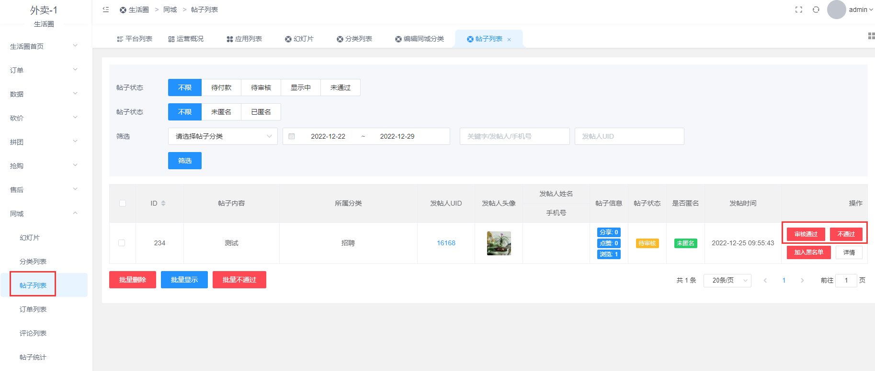Enter fullscreen mode using the top-right icon

pyautogui.click(x=798, y=10)
